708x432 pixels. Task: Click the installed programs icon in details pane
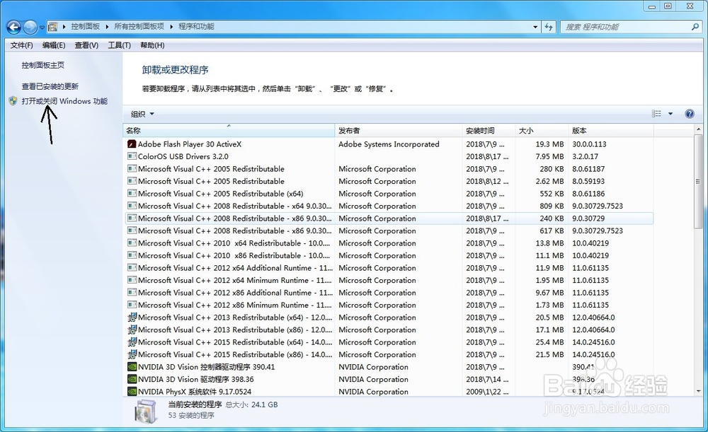point(145,411)
